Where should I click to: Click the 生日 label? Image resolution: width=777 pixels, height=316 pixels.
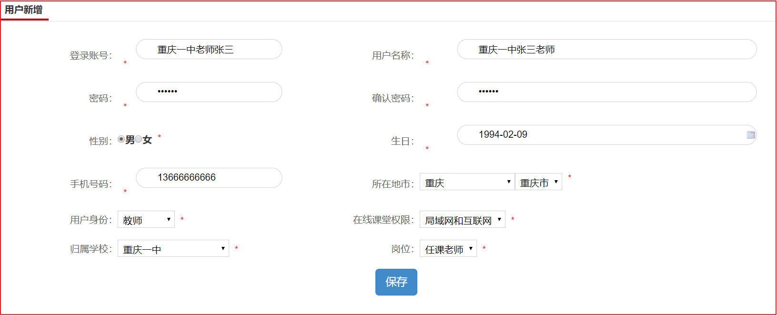tap(403, 141)
